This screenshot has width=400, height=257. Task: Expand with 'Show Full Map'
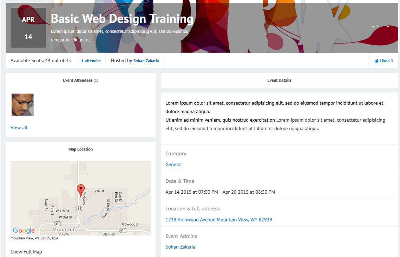(26, 252)
